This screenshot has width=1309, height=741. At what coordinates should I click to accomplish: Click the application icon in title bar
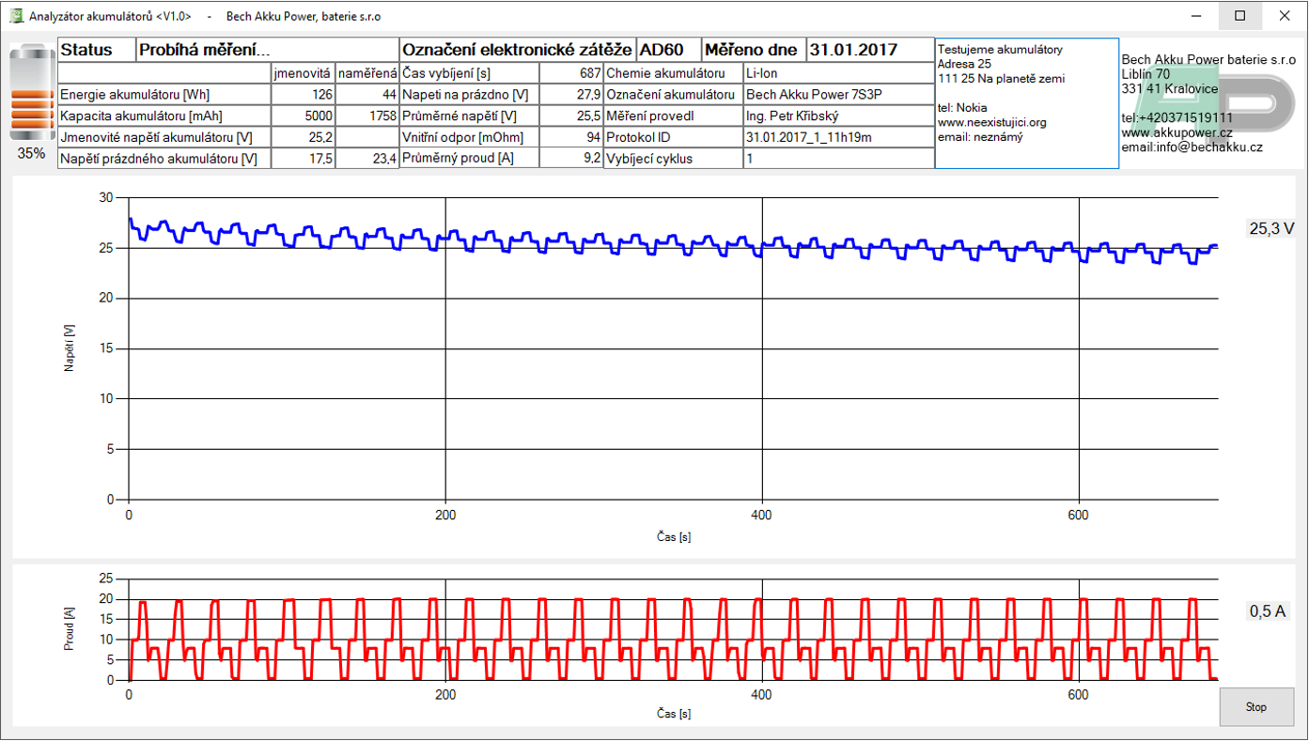(16, 16)
